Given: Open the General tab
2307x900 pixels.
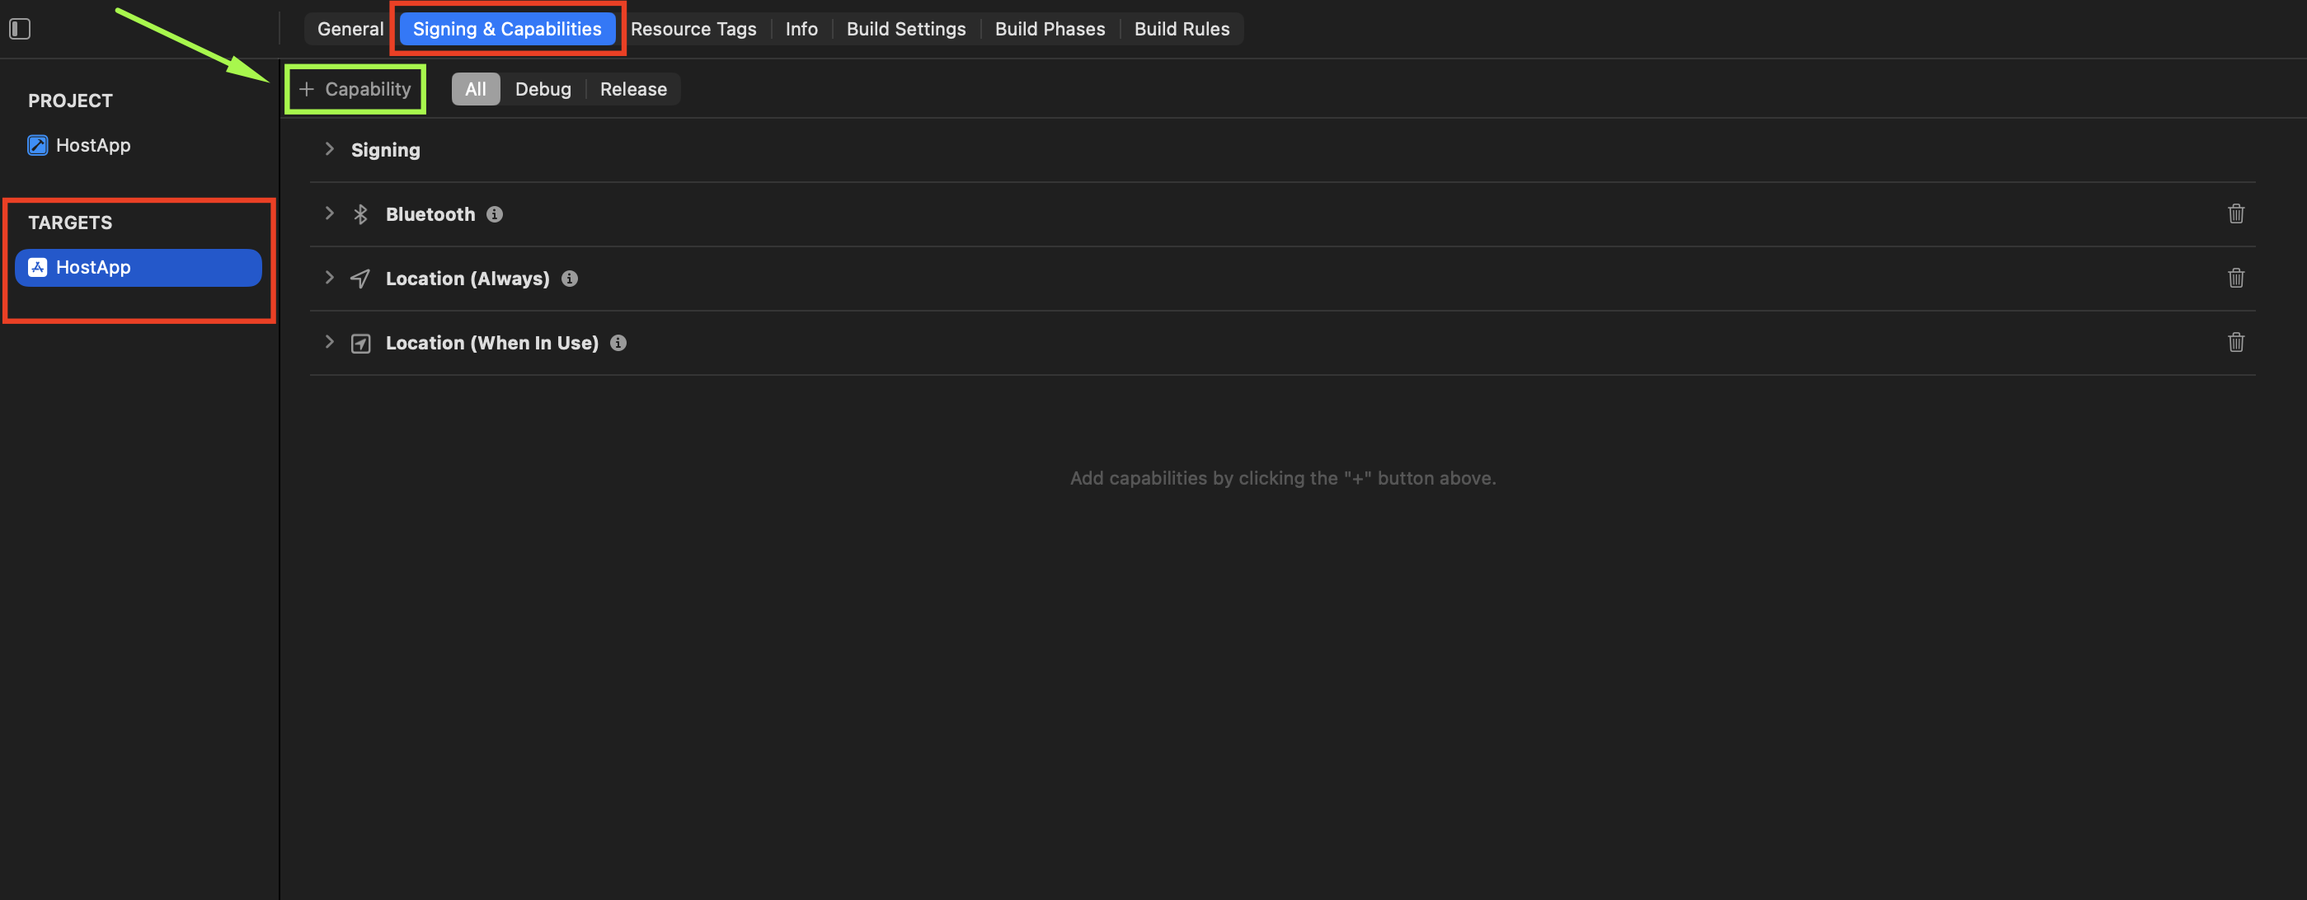Looking at the screenshot, I should (350, 29).
